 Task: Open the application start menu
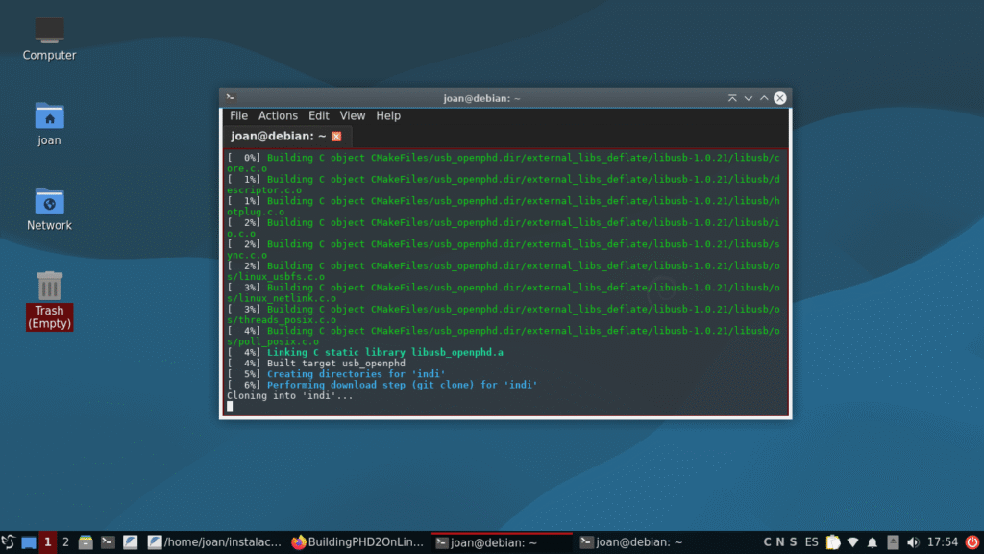[9, 542]
